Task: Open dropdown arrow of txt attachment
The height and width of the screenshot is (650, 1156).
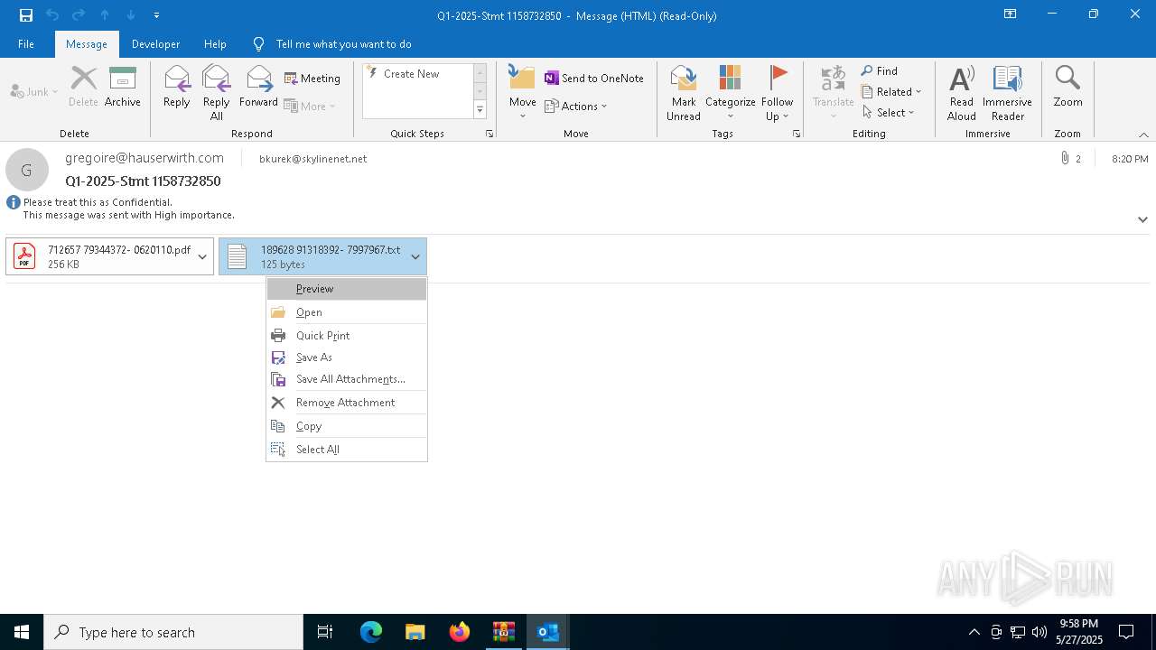Action: coord(415,256)
